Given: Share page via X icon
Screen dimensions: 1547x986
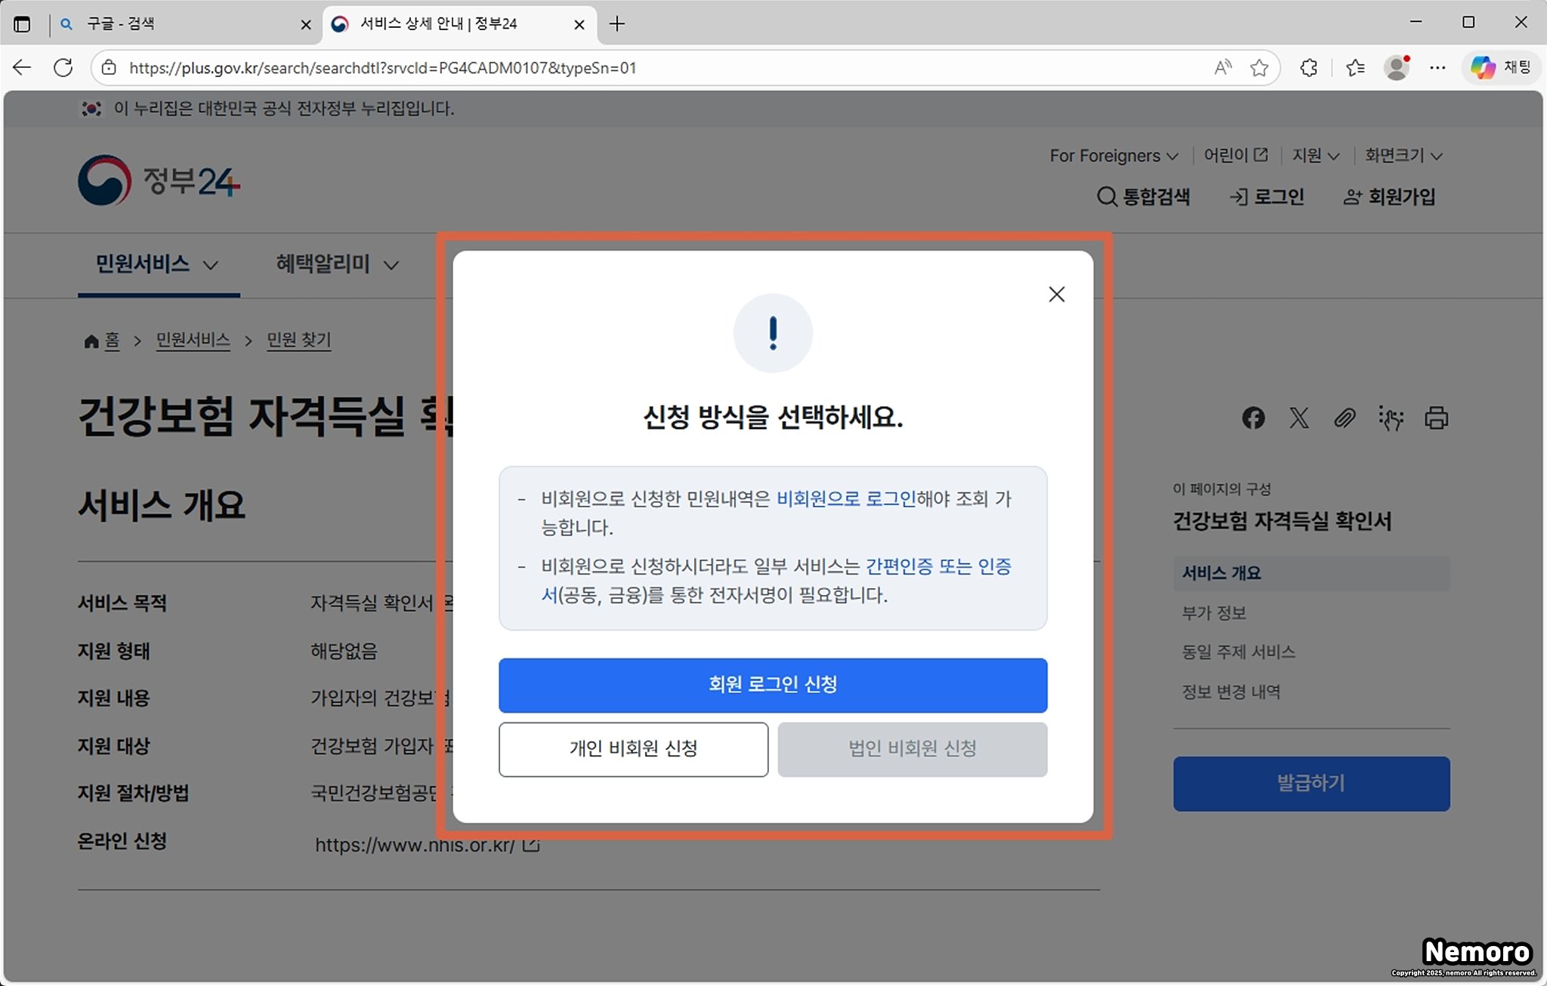Looking at the screenshot, I should pyautogui.click(x=1299, y=418).
